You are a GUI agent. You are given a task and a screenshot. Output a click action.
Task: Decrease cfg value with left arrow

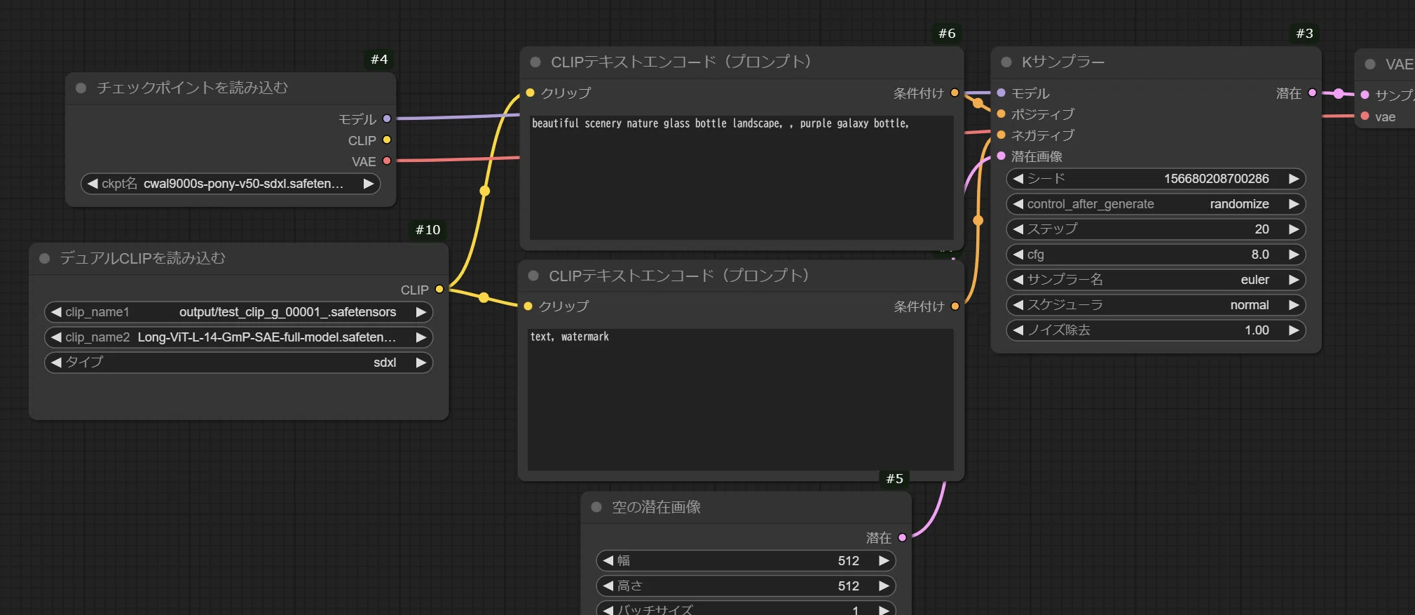(x=1018, y=255)
